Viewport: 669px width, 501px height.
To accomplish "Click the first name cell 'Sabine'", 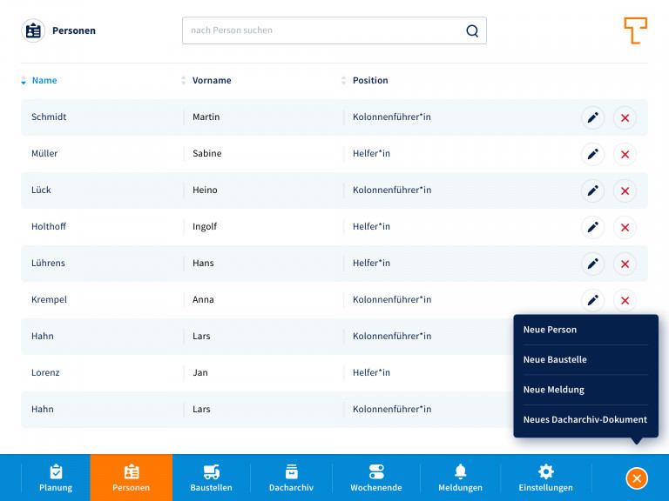I will (x=207, y=153).
